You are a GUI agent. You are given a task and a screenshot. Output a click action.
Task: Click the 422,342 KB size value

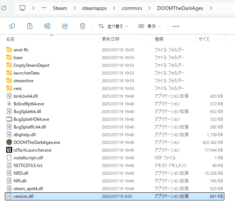pos(213,142)
